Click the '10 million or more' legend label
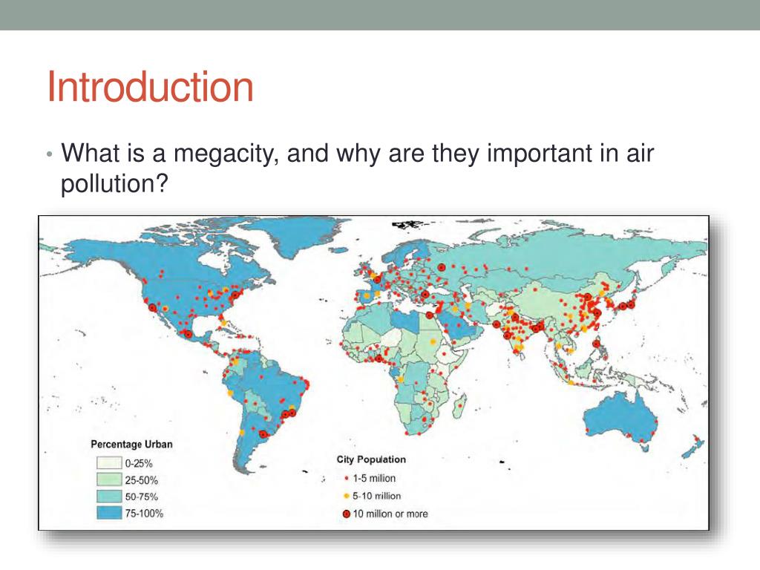Screen dimensions: 760x570 390,514
